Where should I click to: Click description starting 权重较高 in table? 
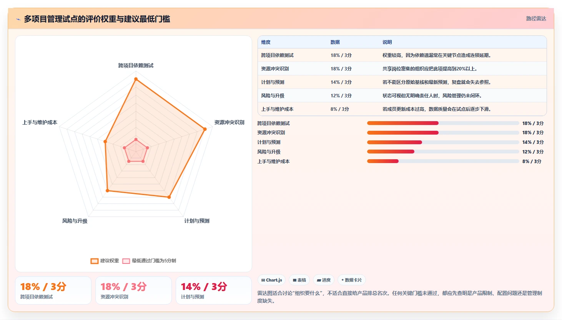pyautogui.click(x=437, y=55)
